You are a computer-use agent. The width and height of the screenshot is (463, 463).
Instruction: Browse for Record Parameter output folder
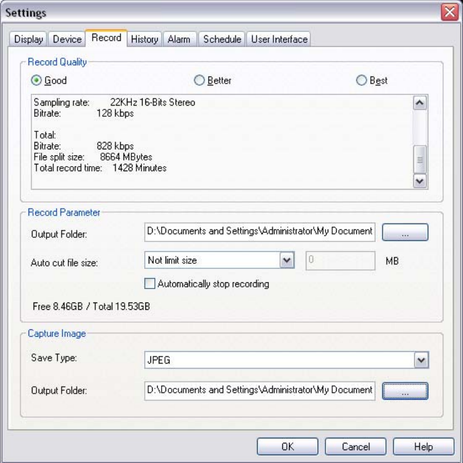(x=405, y=232)
